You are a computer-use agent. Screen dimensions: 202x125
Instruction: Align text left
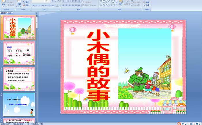pos(63,5)
